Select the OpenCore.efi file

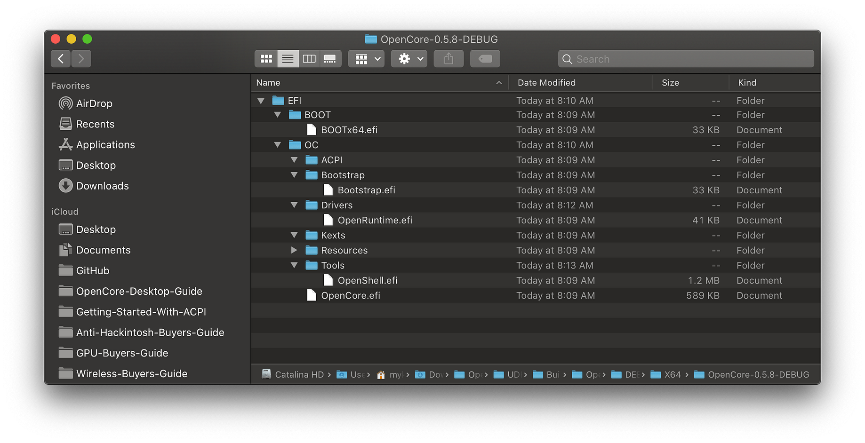(x=536, y=295)
